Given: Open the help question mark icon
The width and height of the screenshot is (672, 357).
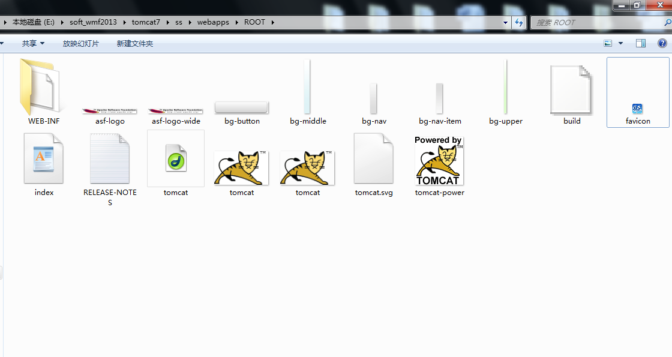Looking at the screenshot, I should tap(662, 43).
